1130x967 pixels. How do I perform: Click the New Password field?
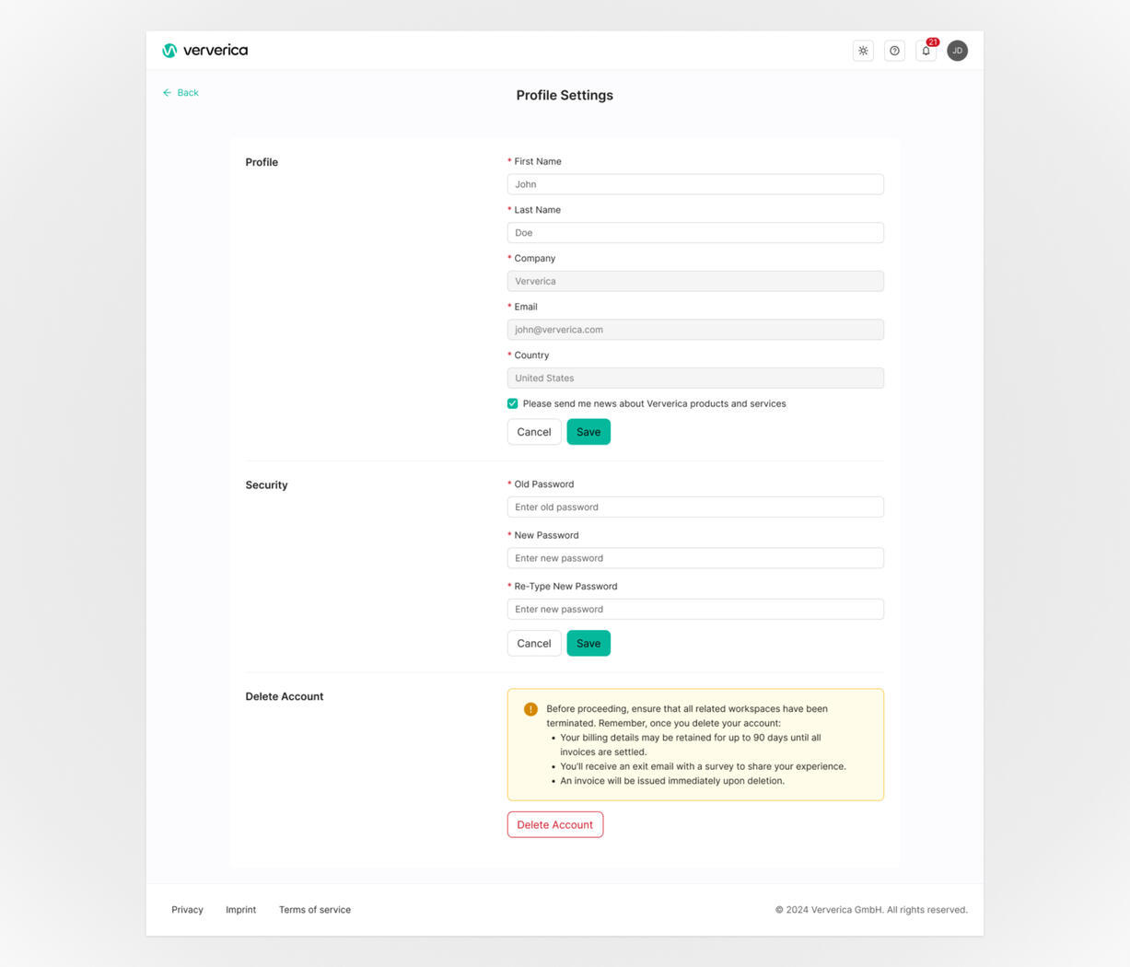click(694, 557)
